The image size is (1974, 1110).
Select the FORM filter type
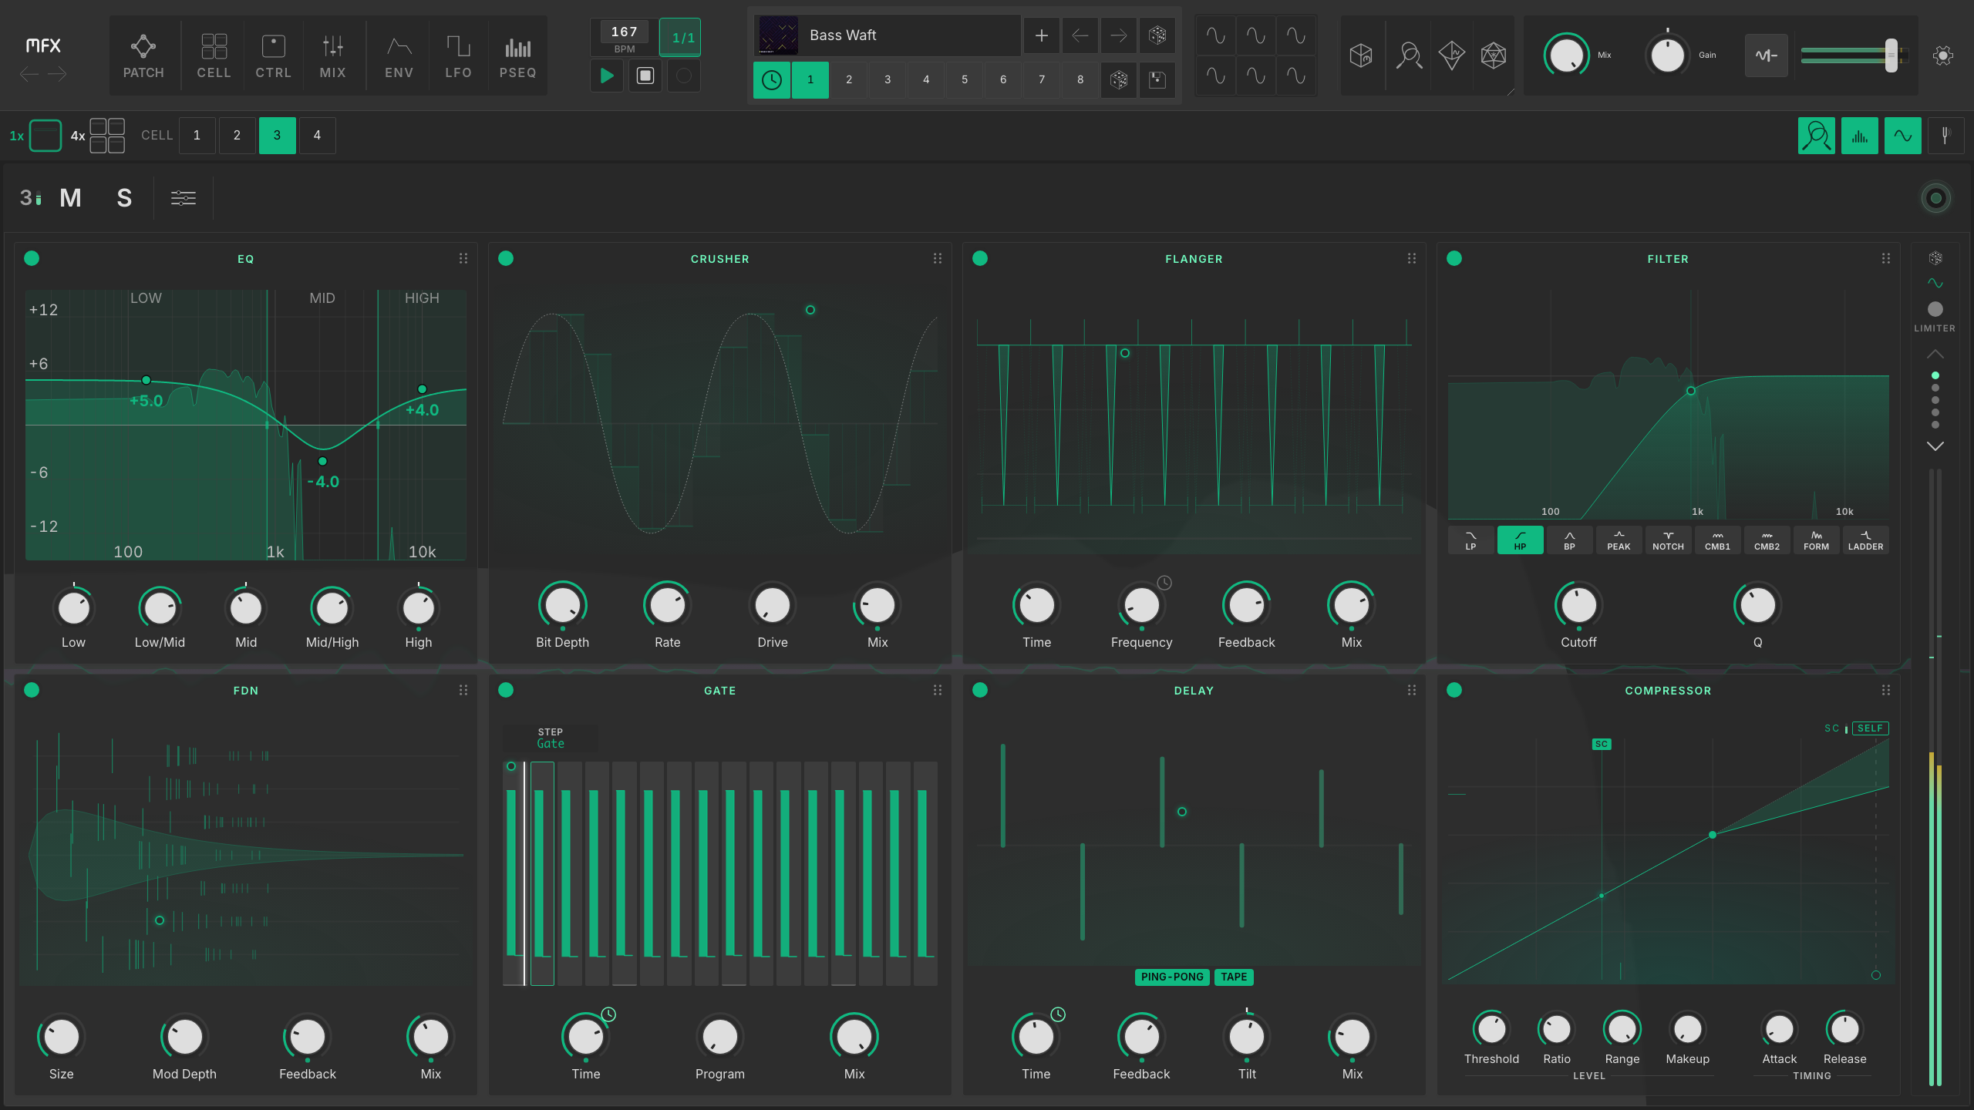point(1816,540)
